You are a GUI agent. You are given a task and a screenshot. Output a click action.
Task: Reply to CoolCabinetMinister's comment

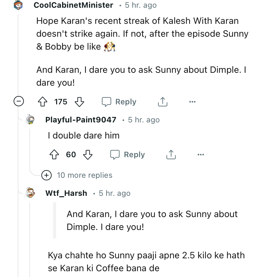119,102
